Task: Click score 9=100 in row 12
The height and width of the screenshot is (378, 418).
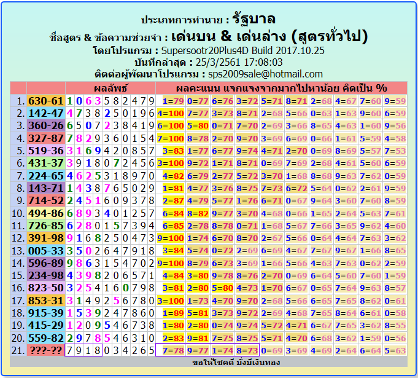Action: 171,238
